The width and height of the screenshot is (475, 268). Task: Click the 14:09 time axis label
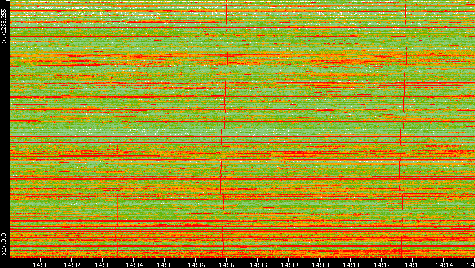click(x=289, y=265)
